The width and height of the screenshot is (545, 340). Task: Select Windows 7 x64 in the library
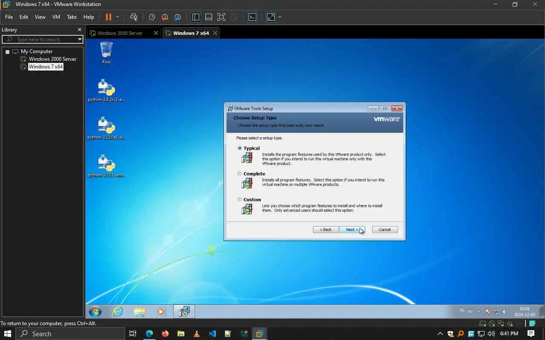click(46, 67)
